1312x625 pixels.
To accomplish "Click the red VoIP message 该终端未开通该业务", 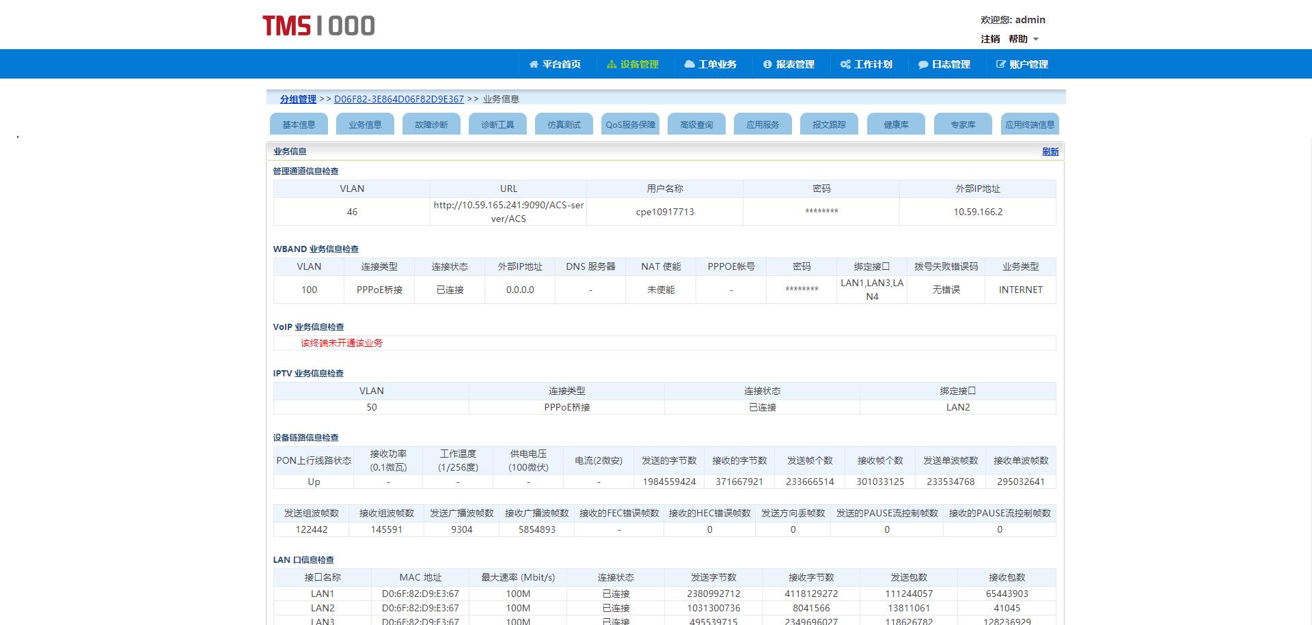I will pos(342,343).
